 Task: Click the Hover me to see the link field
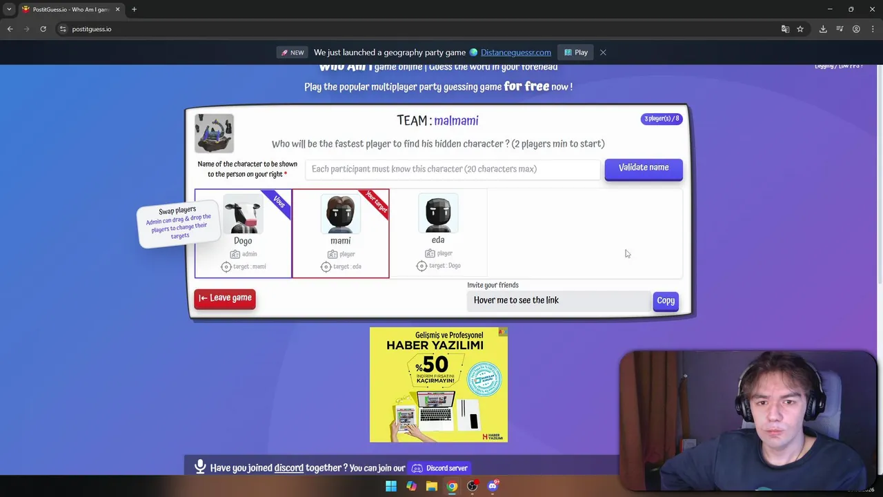tap(559, 300)
